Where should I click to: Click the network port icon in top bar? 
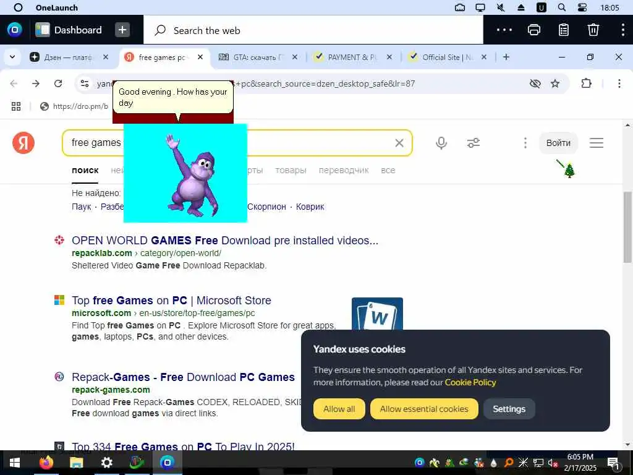(460, 7)
